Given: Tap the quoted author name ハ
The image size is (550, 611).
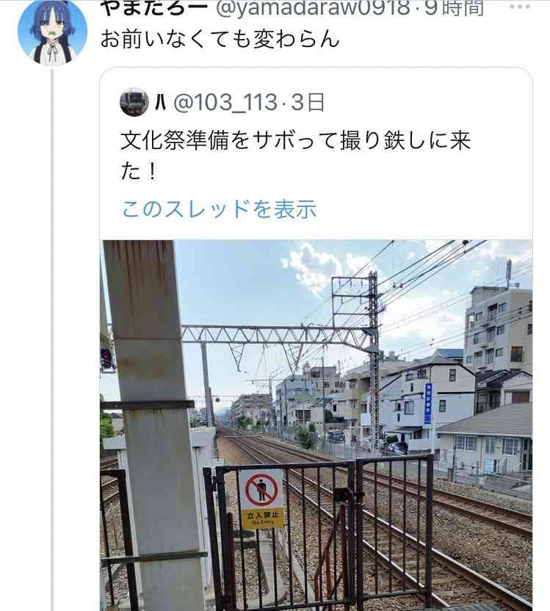Looking at the screenshot, I should (161, 103).
